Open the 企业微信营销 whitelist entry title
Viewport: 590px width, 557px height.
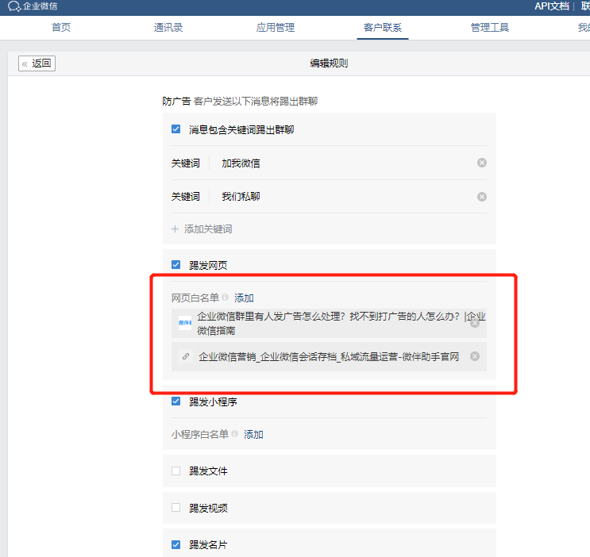pyautogui.click(x=329, y=356)
